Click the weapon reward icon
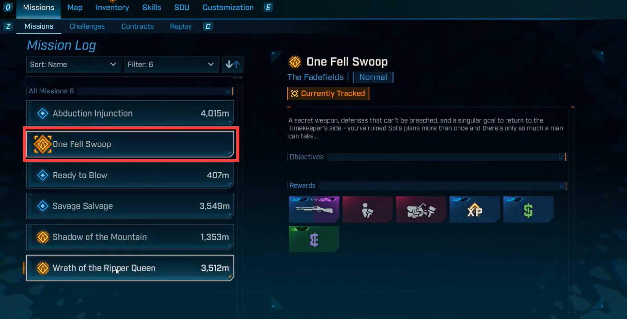Viewport: 627px width, 319px height. pos(314,210)
